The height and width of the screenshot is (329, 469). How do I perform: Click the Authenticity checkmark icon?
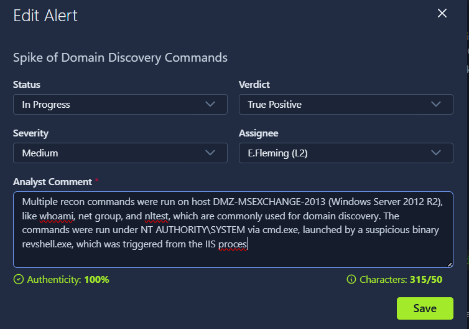[19, 280]
